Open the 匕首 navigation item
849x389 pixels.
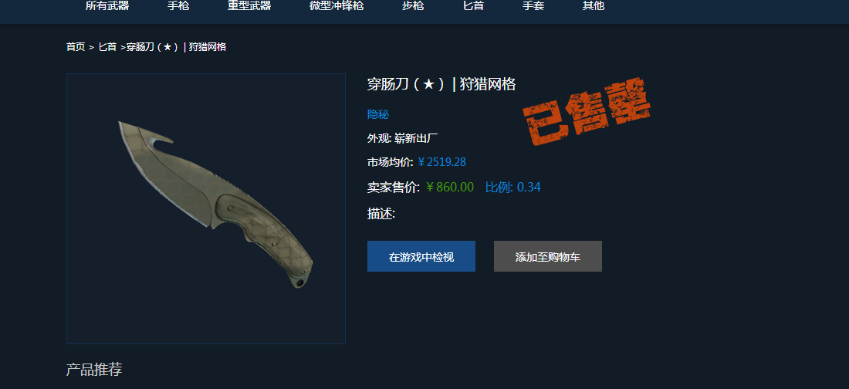pos(474,6)
